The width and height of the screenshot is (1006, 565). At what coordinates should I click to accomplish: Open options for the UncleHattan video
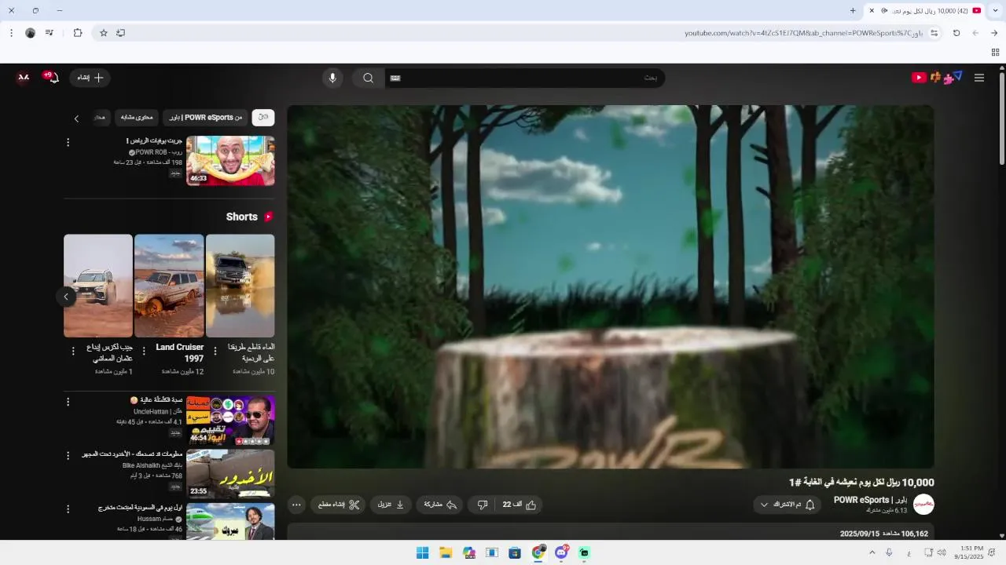pos(68,402)
